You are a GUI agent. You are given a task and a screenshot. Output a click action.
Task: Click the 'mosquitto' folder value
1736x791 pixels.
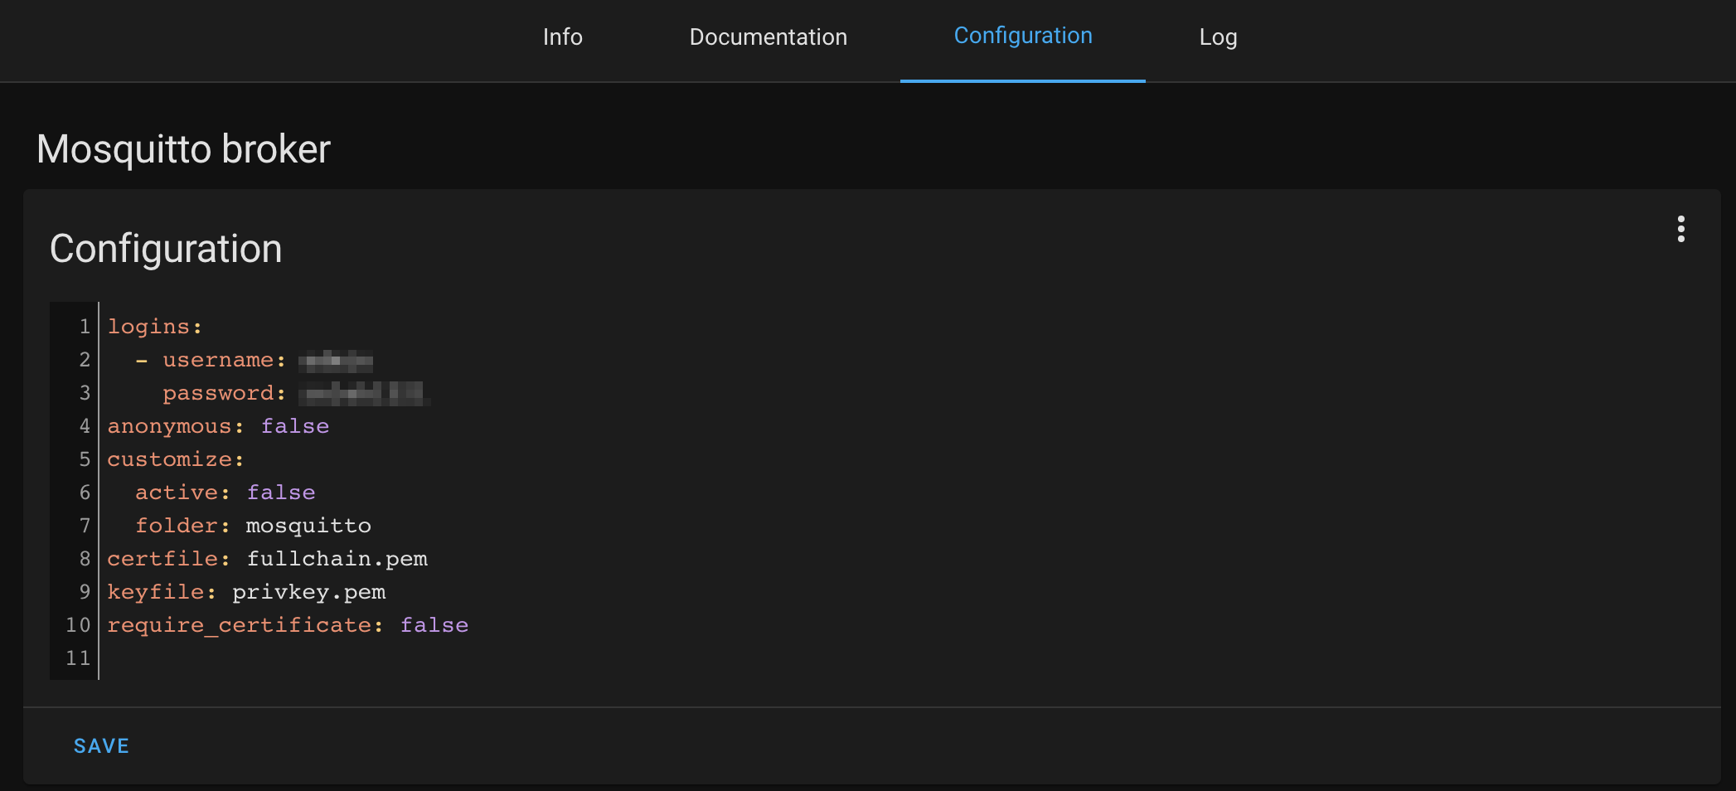pos(308,526)
